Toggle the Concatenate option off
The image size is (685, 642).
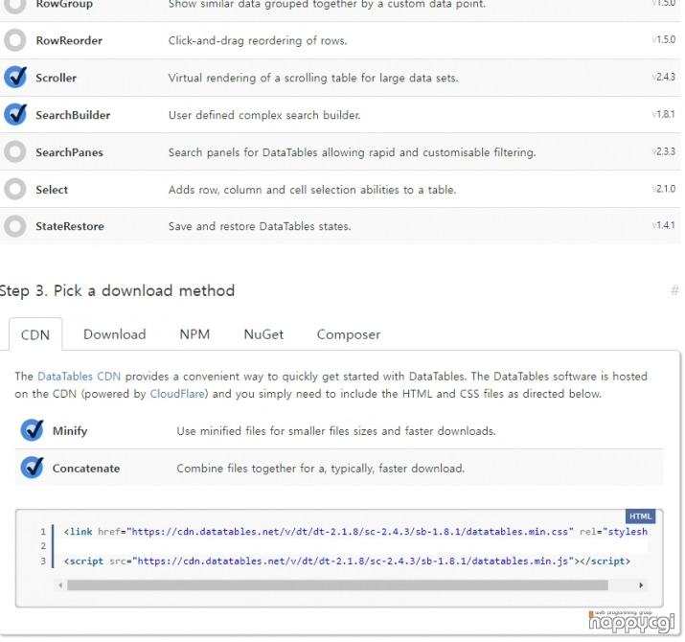click(x=32, y=468)
